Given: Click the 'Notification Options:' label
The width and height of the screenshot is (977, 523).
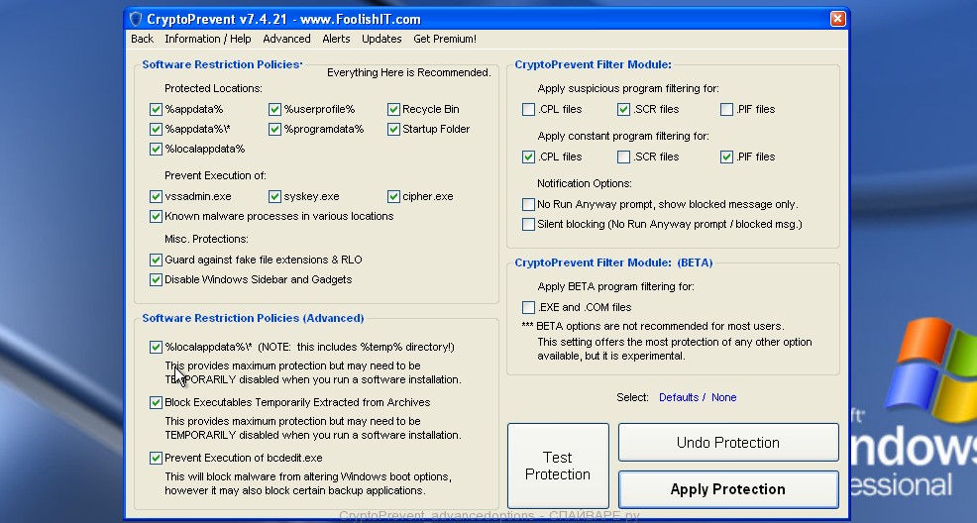Looking at the screenshot, I should point(585,183).
